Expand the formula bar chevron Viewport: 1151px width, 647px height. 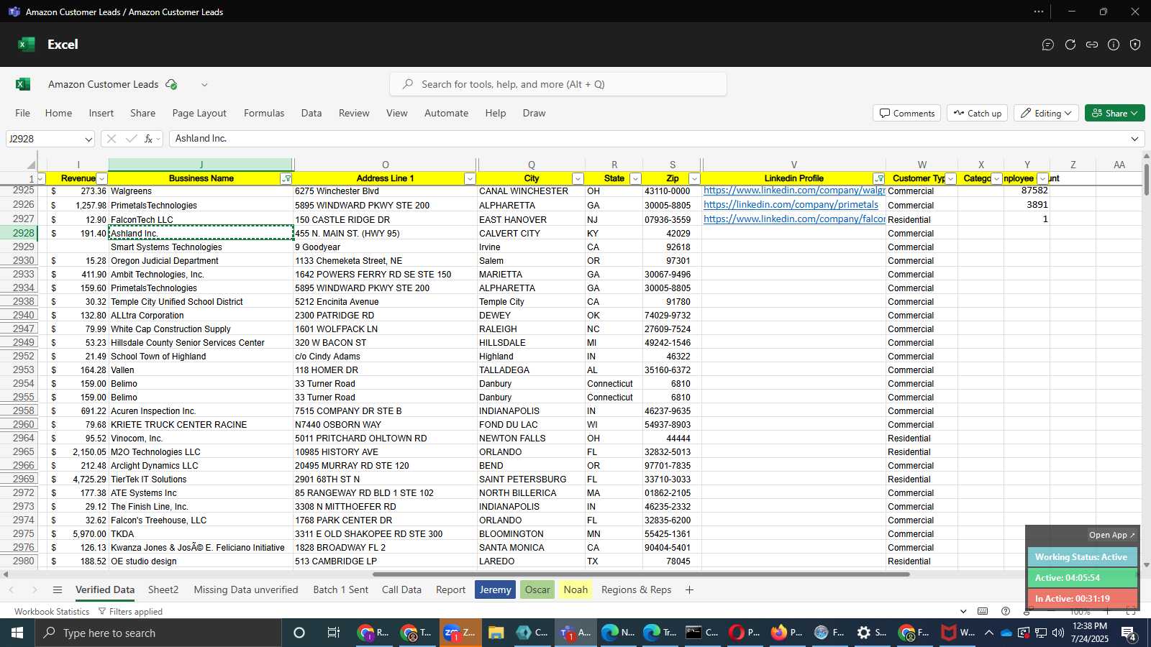1135,139
